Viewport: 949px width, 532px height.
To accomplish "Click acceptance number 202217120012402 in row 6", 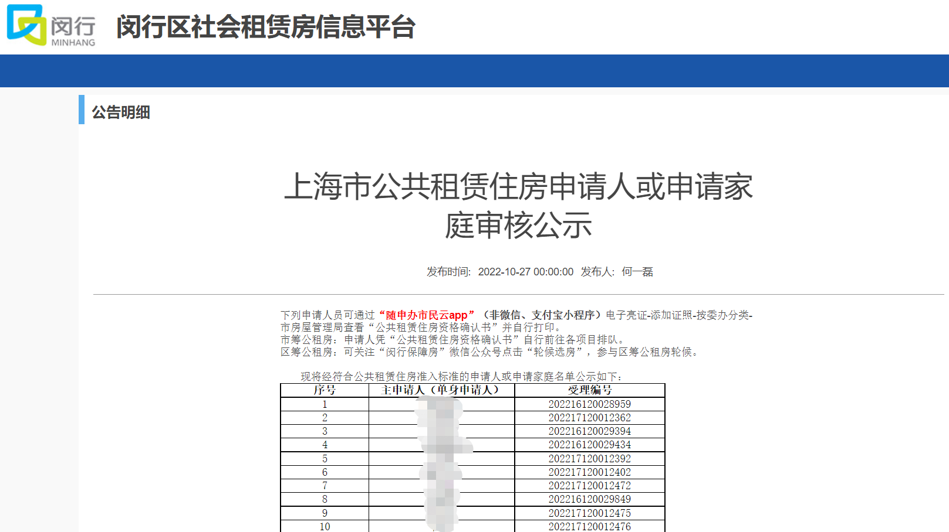I will coord(589,472).
